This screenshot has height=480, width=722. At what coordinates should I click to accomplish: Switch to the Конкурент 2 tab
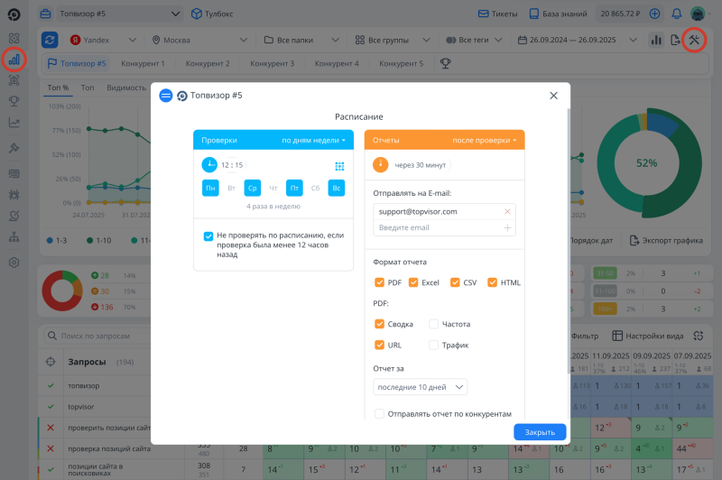[208, 64]
